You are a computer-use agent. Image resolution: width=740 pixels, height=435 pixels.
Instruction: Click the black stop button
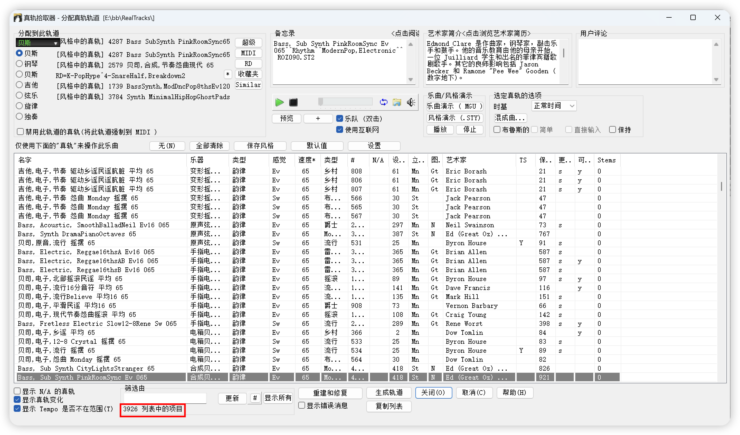[x=293, y=102]
